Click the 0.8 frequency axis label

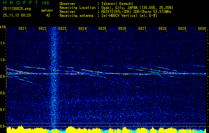tap(3, 93)
